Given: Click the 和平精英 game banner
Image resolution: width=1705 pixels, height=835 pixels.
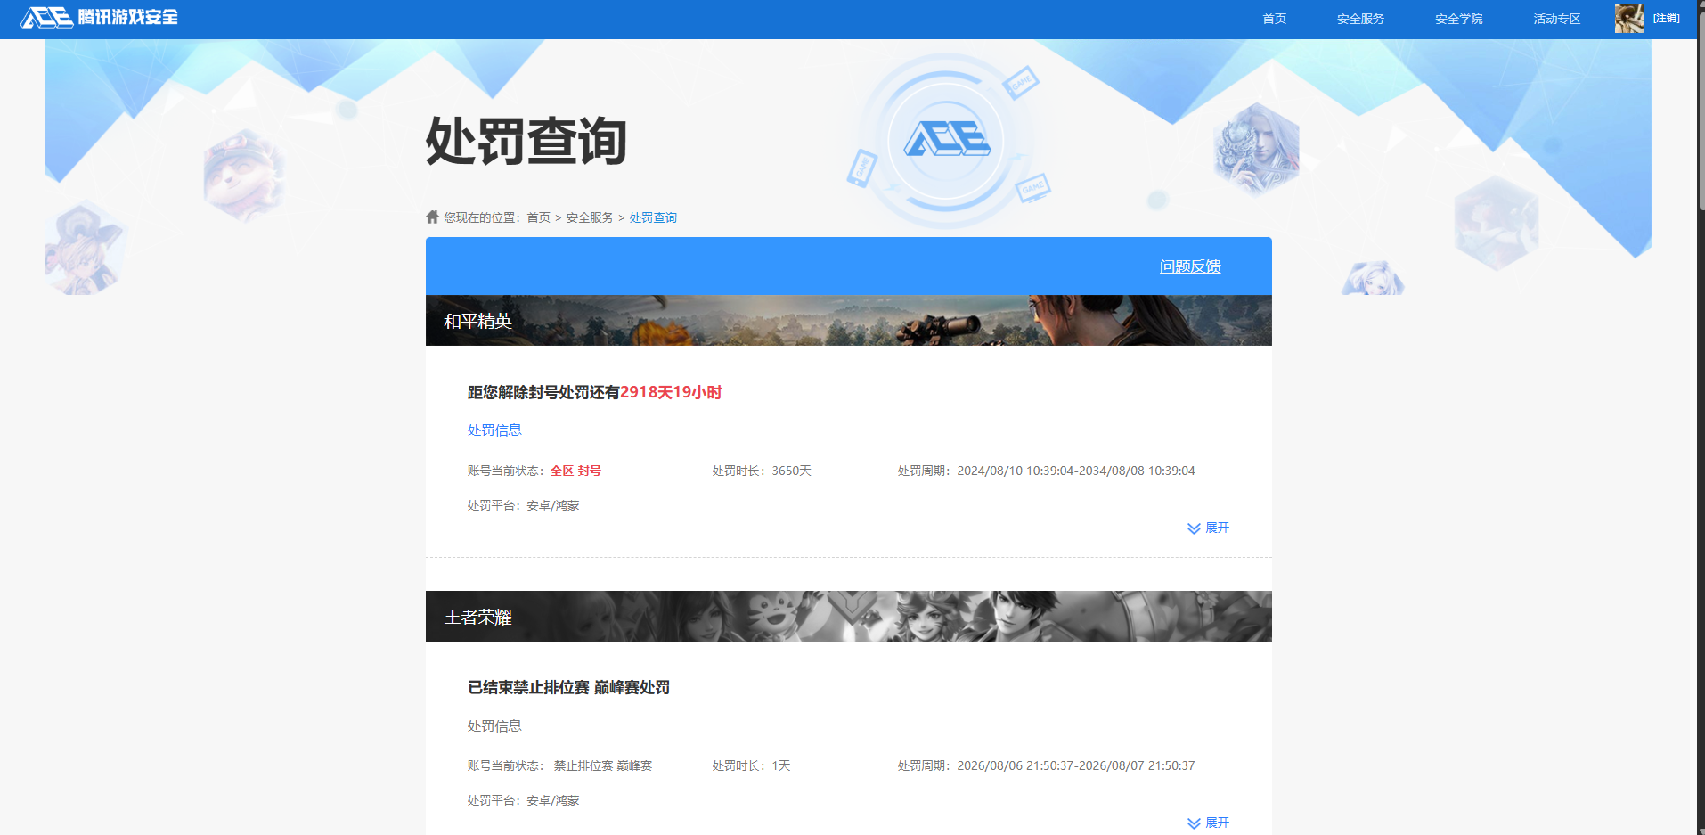Looking at the screenshot, I should click(x=849, y=320).
